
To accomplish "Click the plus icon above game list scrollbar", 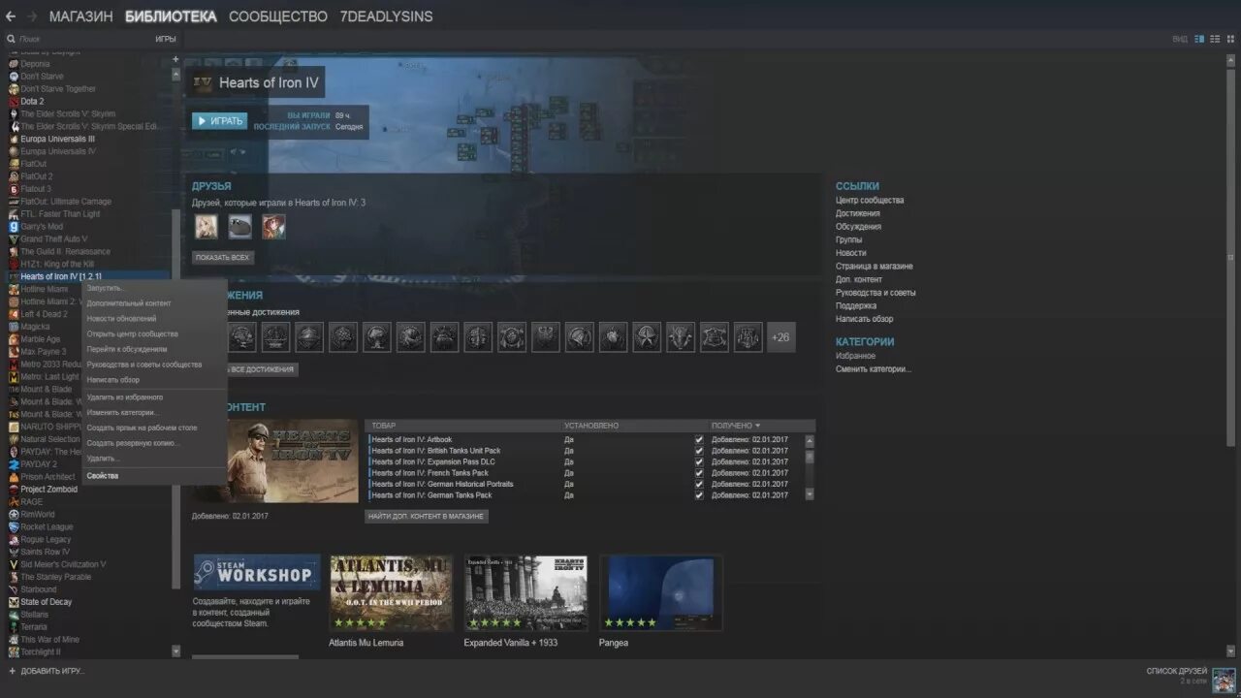I will [175, 59].
